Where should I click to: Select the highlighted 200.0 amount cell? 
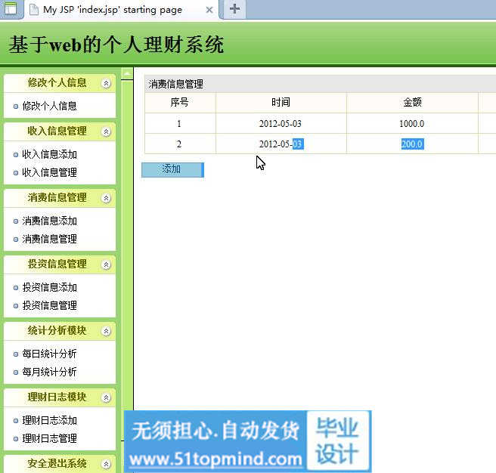(412, 144)
